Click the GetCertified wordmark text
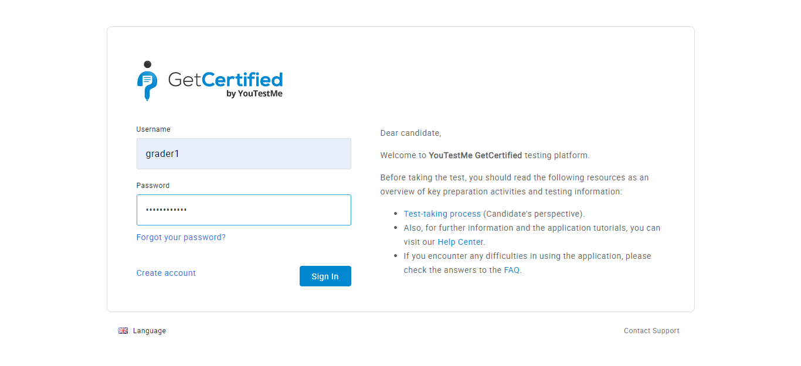 tap(225, 79)
